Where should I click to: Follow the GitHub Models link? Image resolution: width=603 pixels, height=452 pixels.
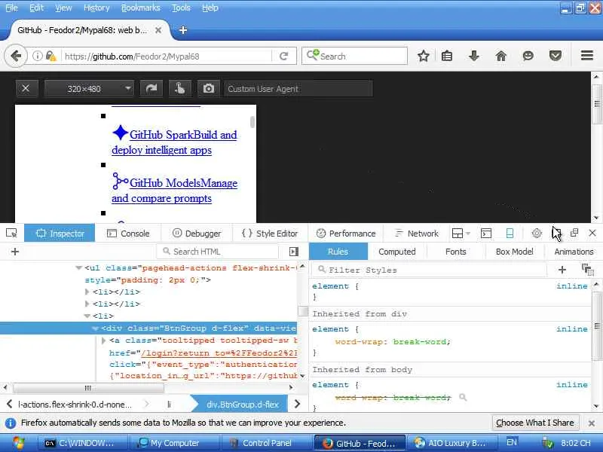(175, 190)
